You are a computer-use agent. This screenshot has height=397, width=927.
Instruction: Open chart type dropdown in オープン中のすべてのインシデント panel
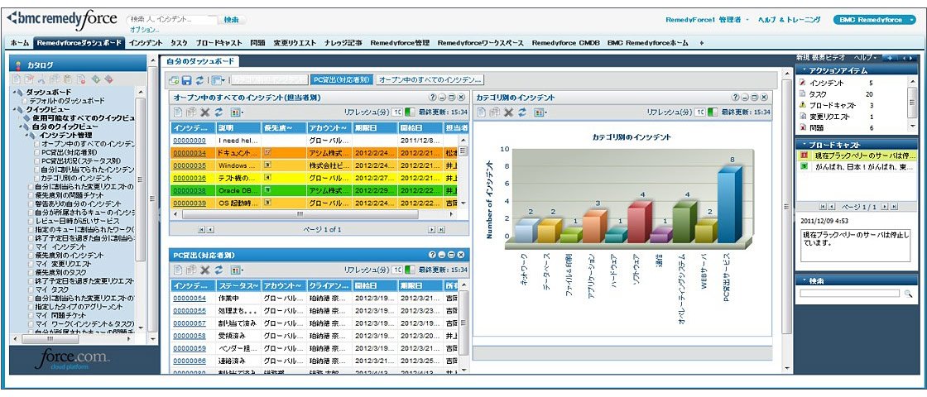coord(237,112)
